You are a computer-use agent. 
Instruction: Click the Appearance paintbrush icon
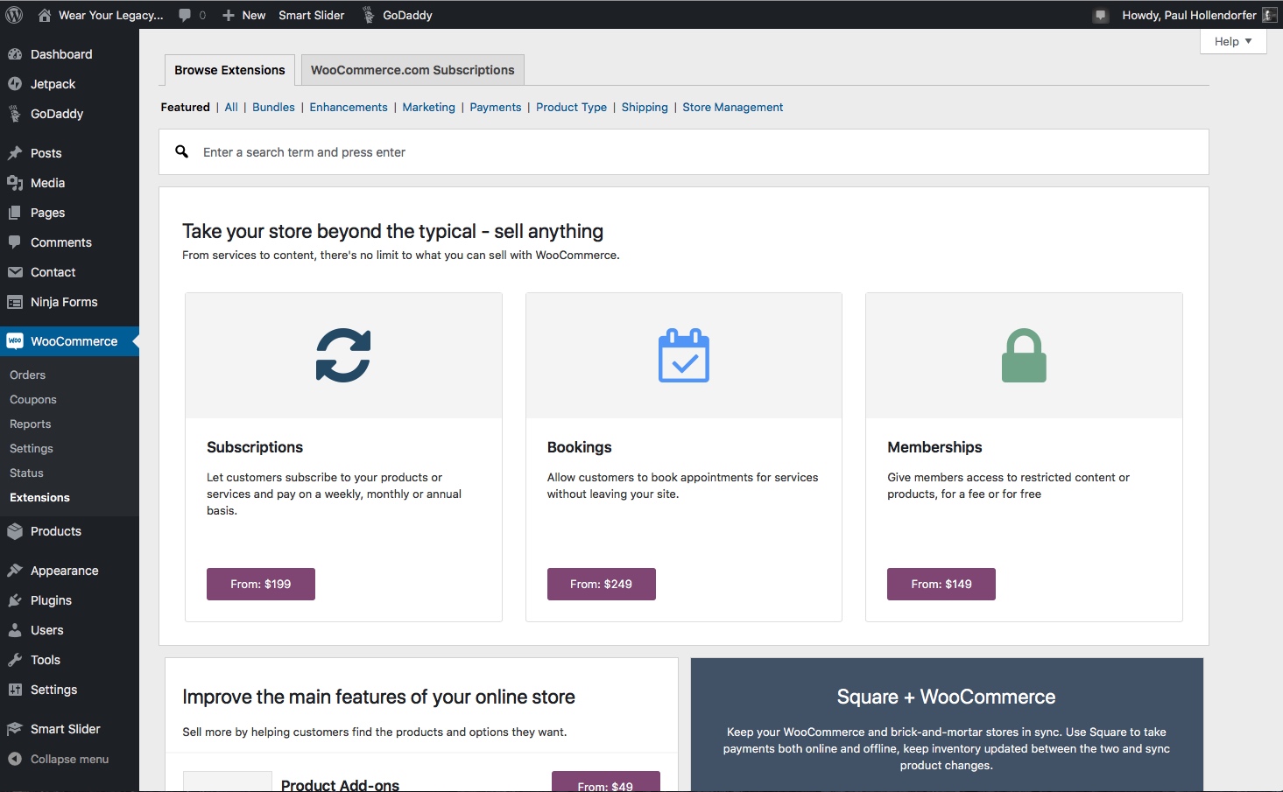tap(15, 571)
